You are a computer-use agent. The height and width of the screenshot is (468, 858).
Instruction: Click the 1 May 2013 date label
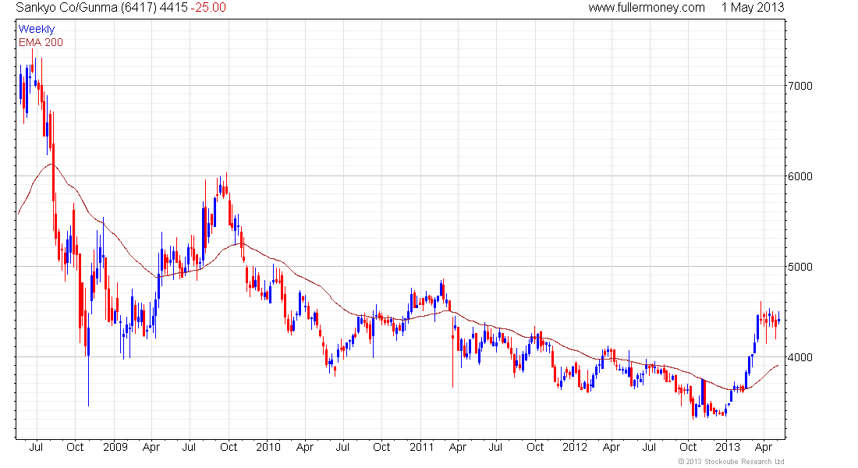(x=753, y=8)
